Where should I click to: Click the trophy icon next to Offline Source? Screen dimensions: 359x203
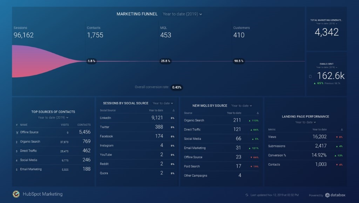click(17, 132)
